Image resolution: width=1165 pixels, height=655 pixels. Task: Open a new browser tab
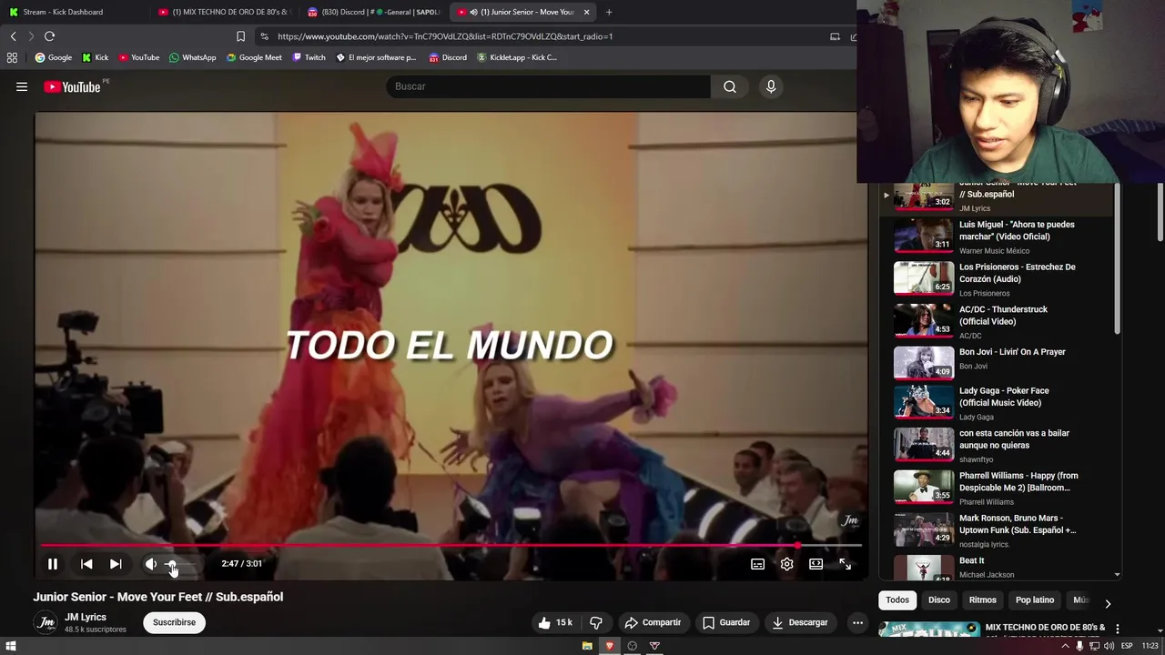click(x=609, y=12)
